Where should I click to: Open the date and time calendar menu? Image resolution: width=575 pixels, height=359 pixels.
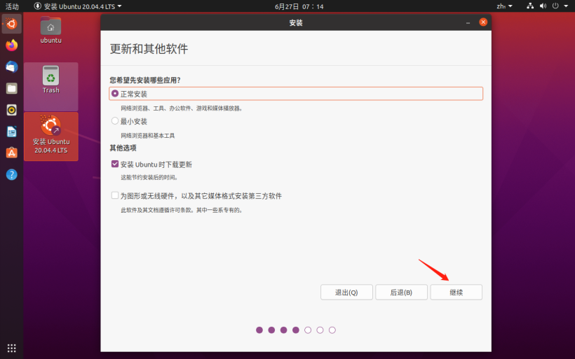coord(290,6)
